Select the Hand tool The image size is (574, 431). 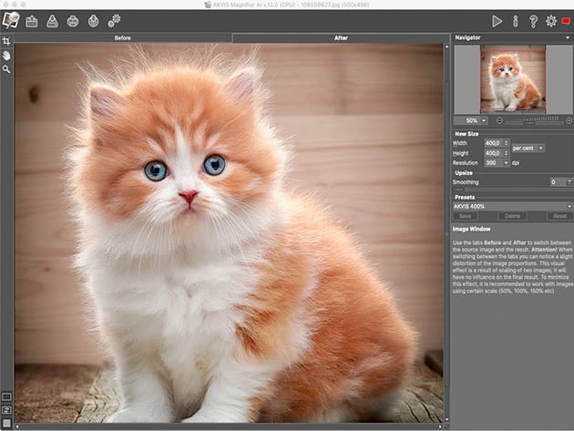pos(6,55)
